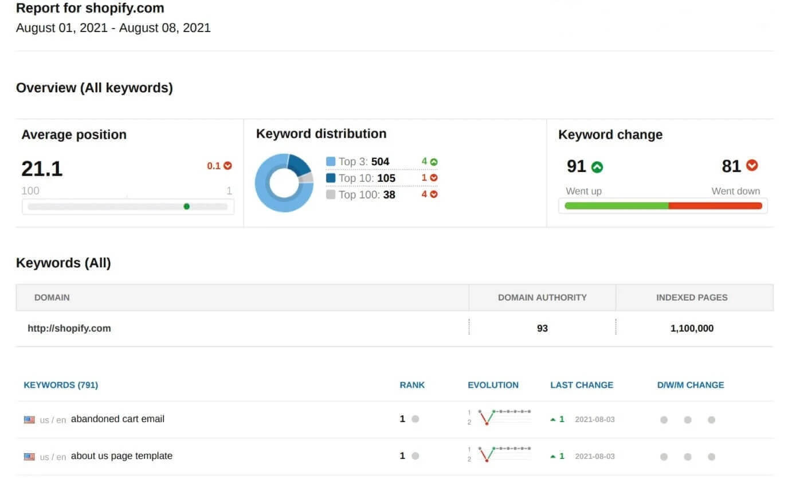Click the 21.1 average position value
This screenshot has width=788, height=479.
pyautogui.click(x=42, y=169)
